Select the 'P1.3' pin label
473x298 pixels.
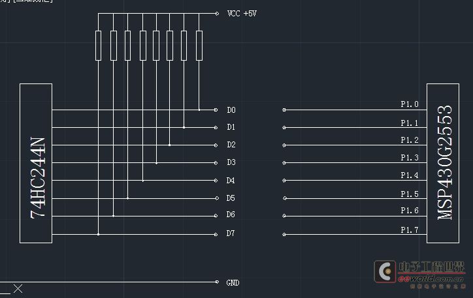(410, 157)
